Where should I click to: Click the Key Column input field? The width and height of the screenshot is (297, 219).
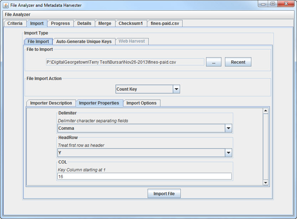(x=144, y=176)
